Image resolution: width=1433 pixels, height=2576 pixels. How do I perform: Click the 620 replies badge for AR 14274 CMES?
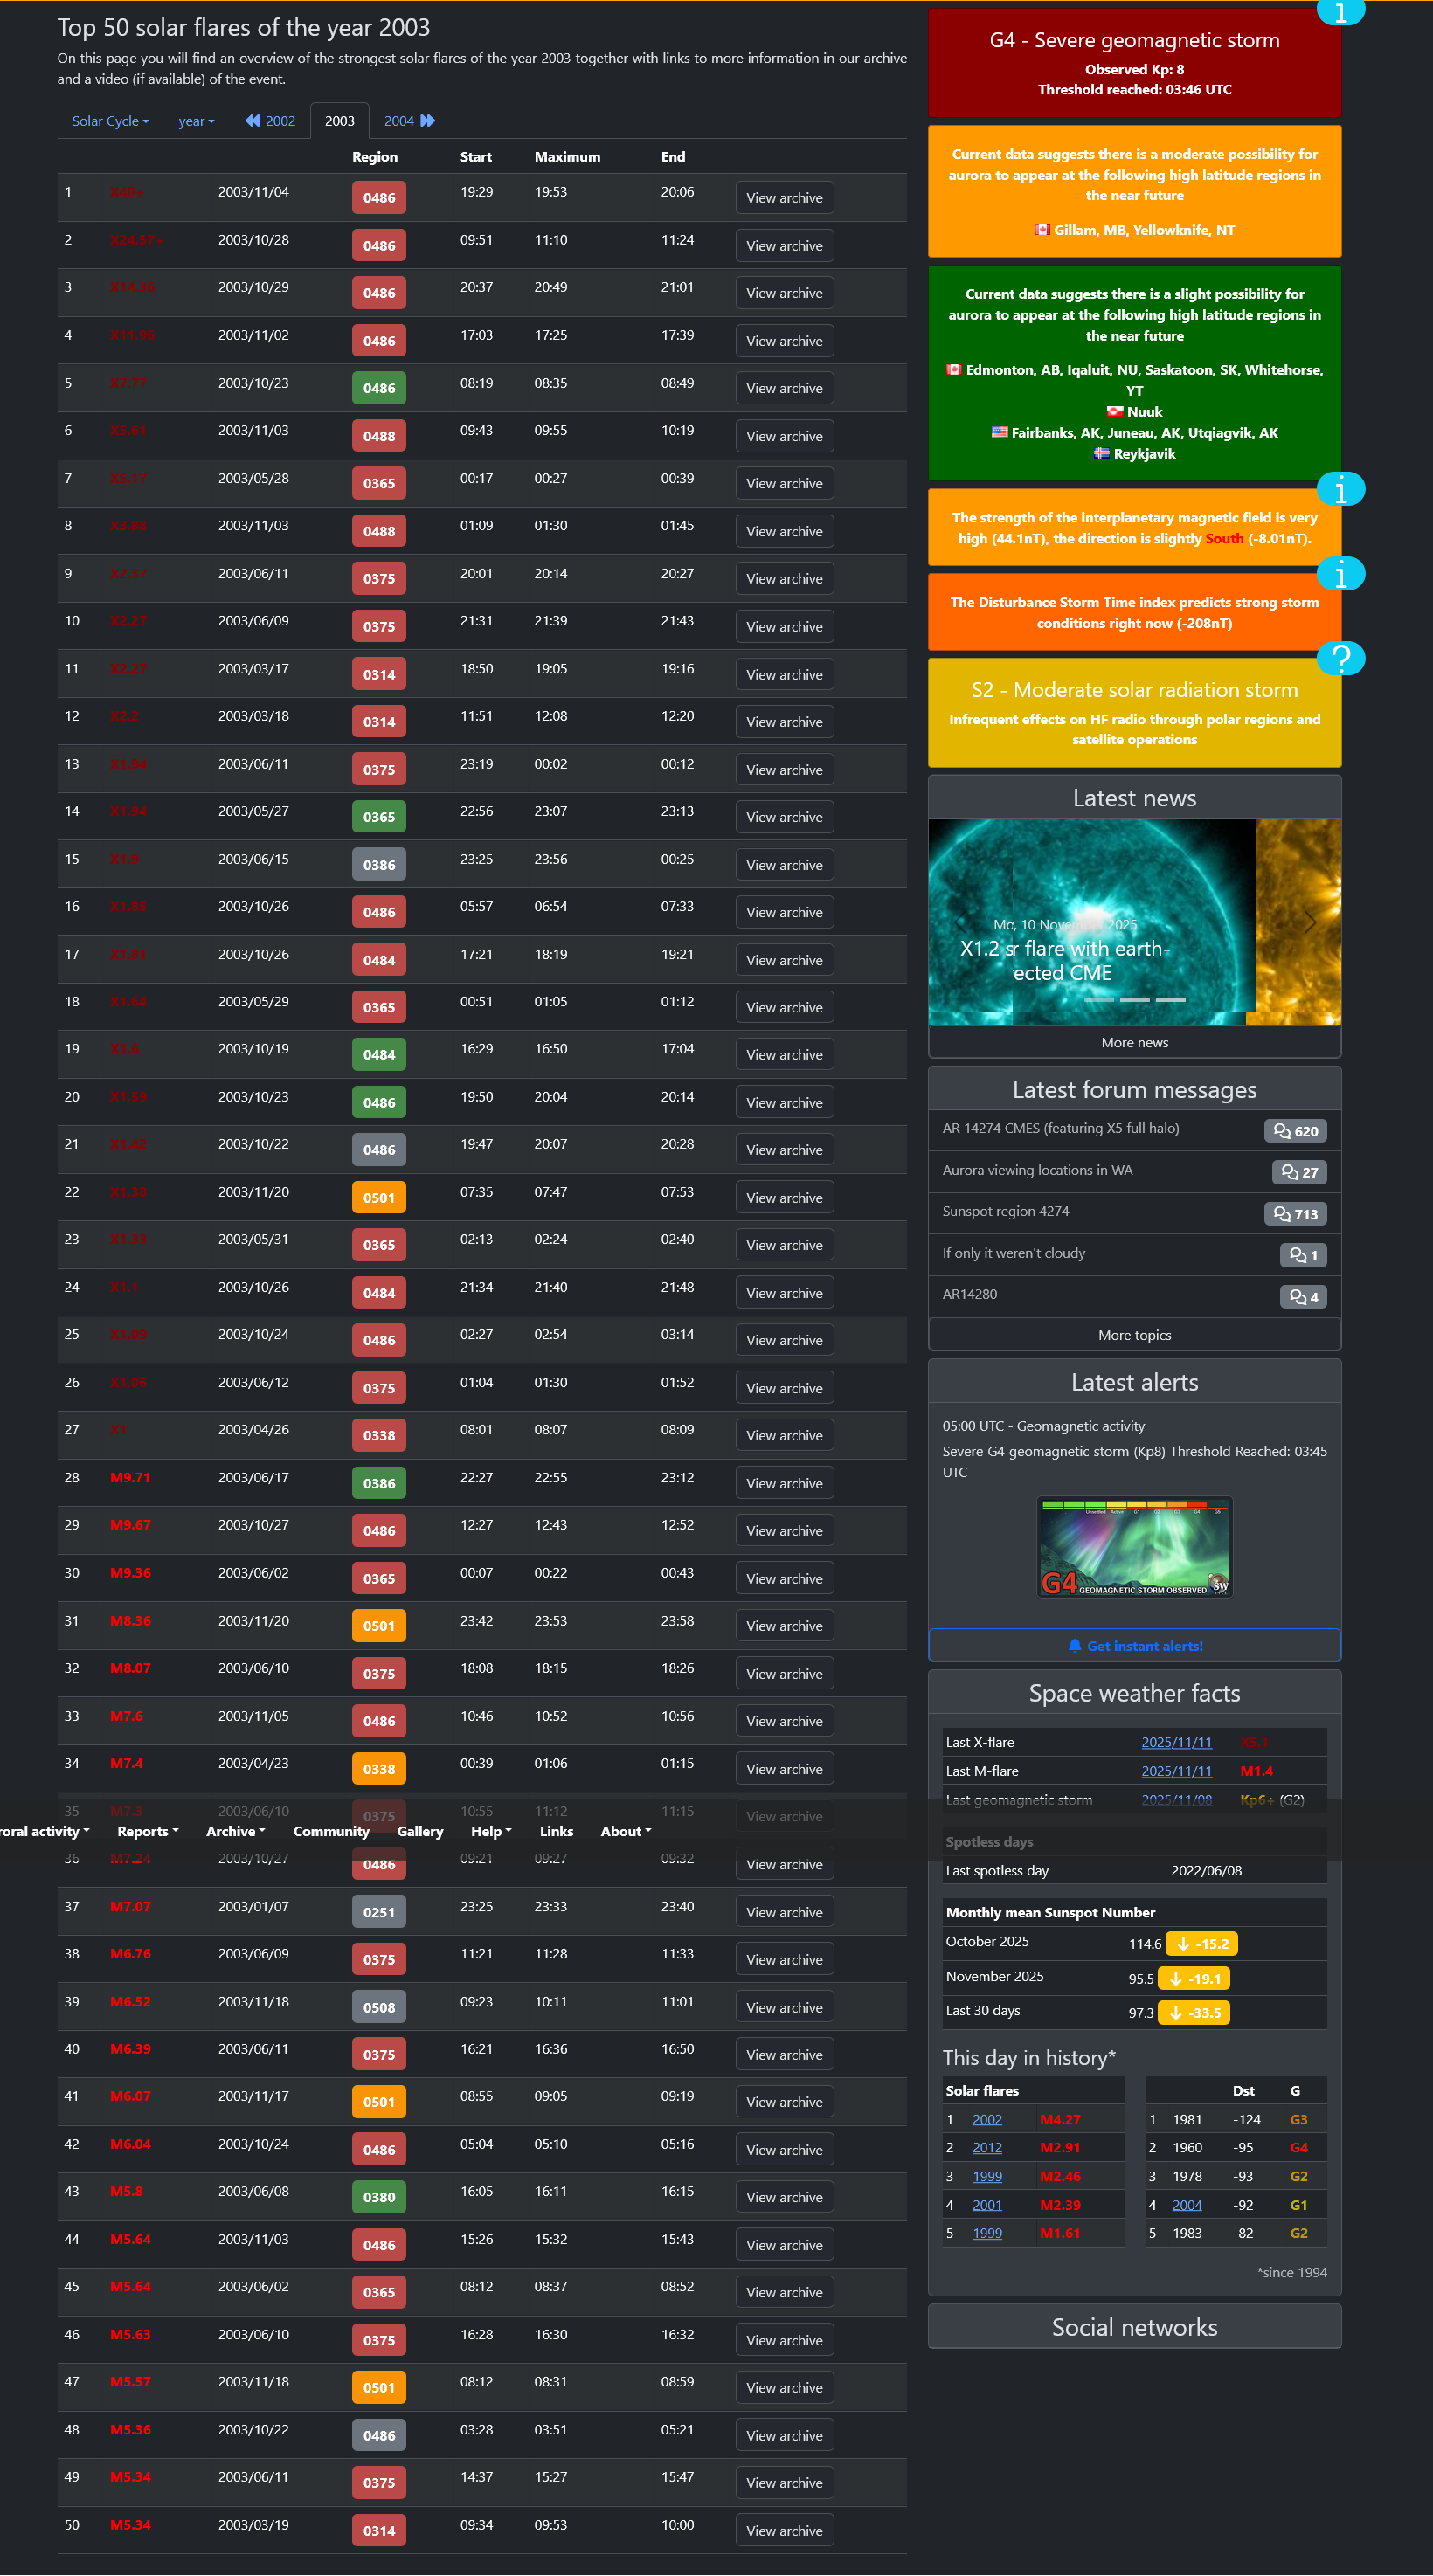[x=1295, y=1131]
